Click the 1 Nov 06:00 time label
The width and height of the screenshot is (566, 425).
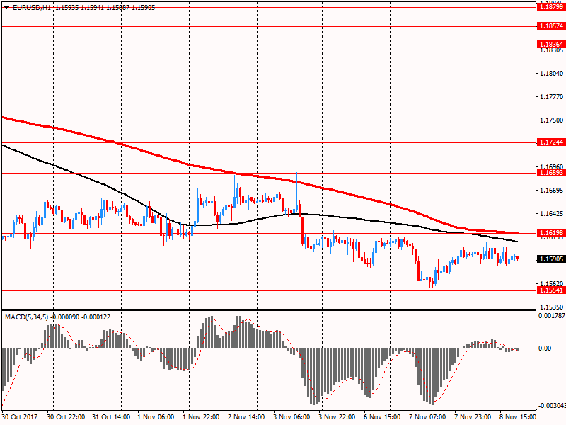156,416
